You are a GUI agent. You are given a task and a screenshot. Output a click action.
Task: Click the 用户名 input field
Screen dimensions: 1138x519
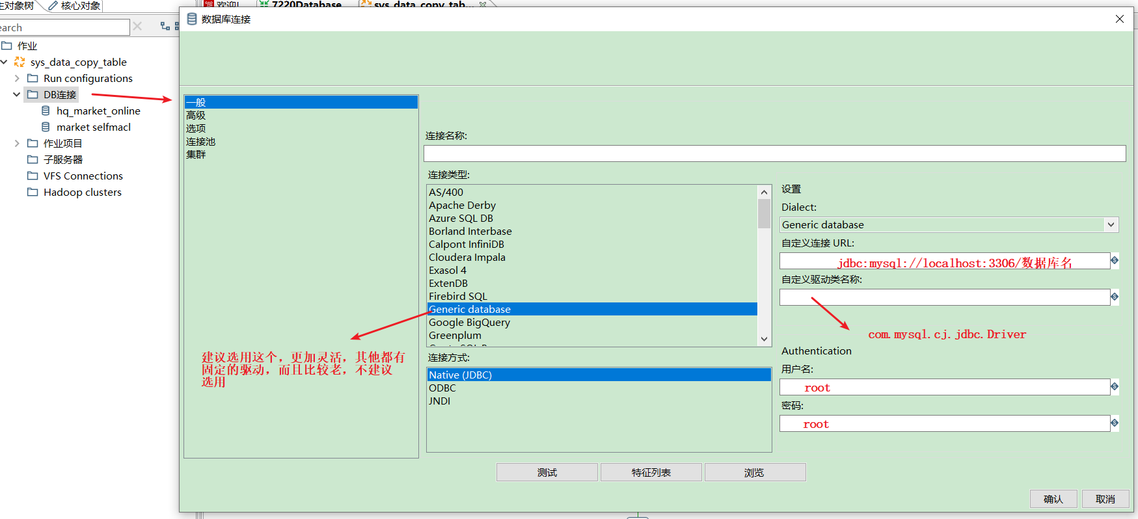[945, 387]
